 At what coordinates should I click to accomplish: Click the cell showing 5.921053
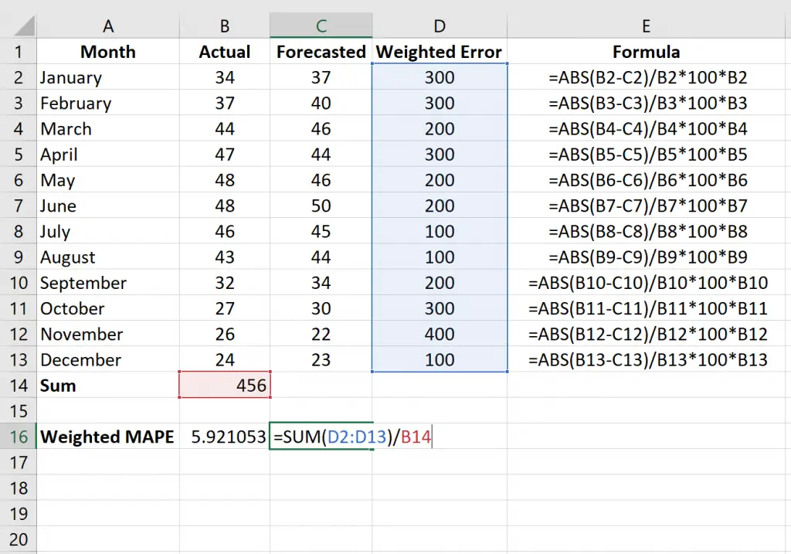click(x=224, y=437)
